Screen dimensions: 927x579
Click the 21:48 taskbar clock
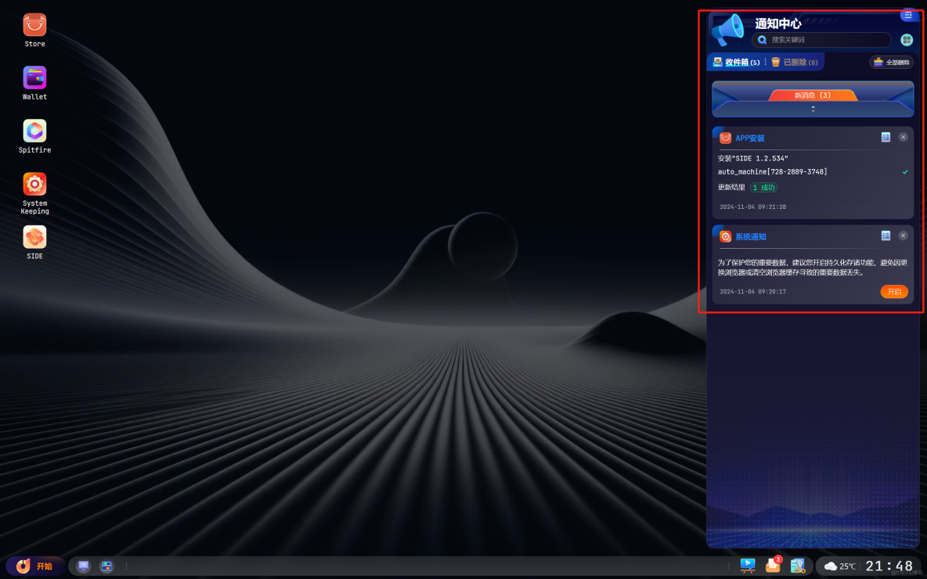889,566
